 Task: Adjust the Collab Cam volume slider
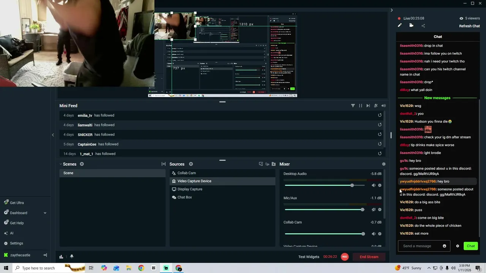click(x=325, y=234)
